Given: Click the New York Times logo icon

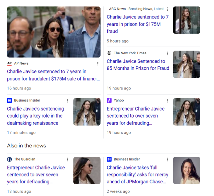Looking at the screenshot, I should tap(109, 53).
